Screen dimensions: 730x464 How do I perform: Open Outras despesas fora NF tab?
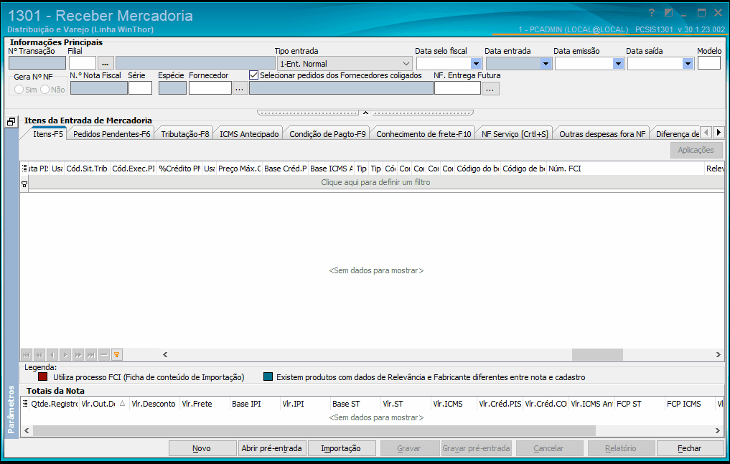pyautogui.click(x=602, y=134)
